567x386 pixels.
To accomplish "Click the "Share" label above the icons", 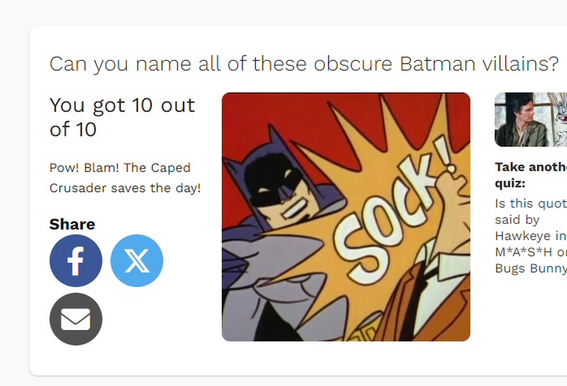I will 72,224.
